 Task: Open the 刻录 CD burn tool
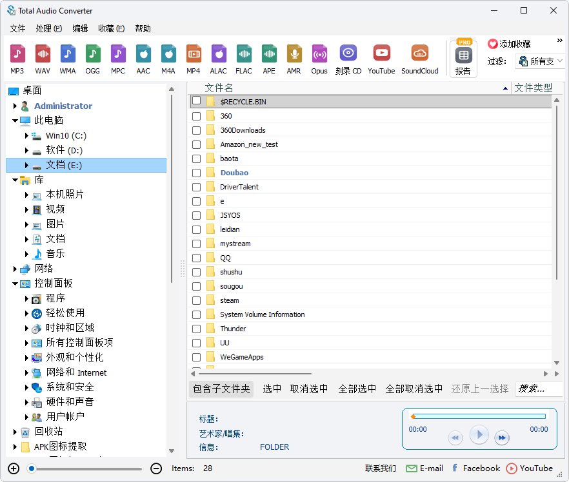click(x=348, y=59)
